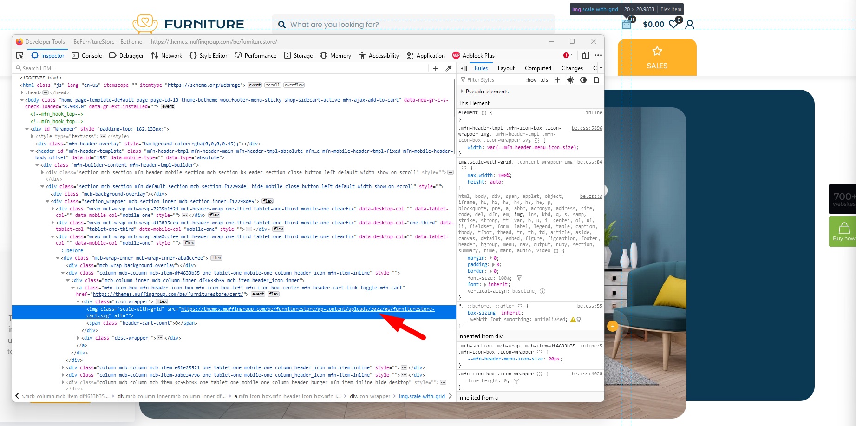Toggle dark color scheme simulation
Screen dimensions: 856x426
[583, 80]
